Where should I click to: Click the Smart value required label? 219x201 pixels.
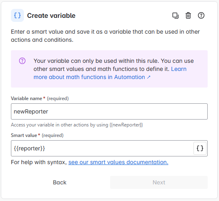[x=37, y=135]
